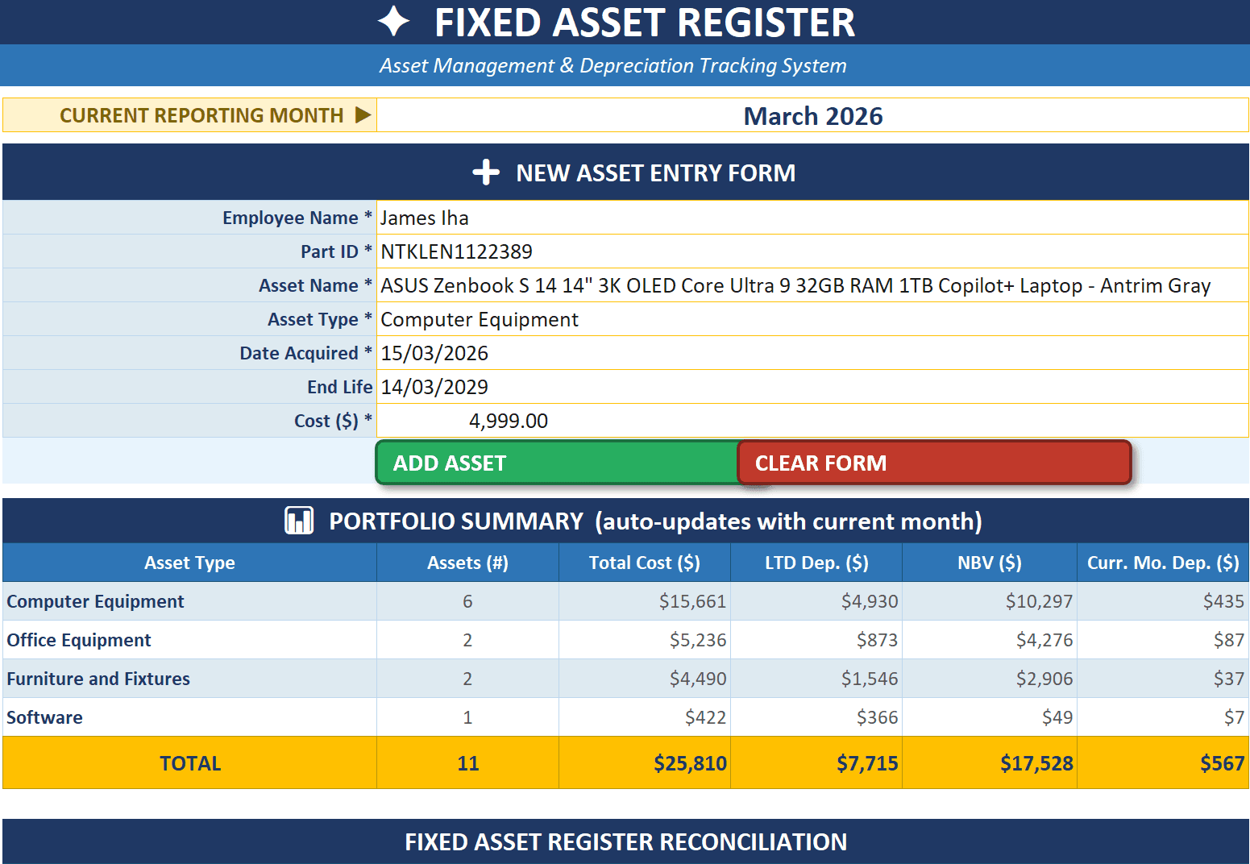Select the Part ID field NTKLEN1122389
Screen dimensions: 1250x864
pos(812,251)
